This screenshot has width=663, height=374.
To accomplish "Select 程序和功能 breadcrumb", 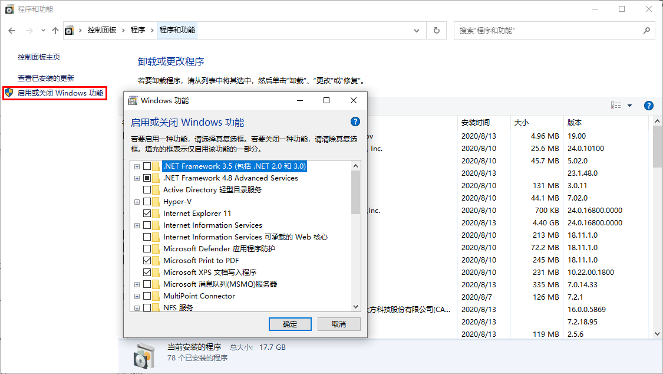I will (x=177, y=30).
